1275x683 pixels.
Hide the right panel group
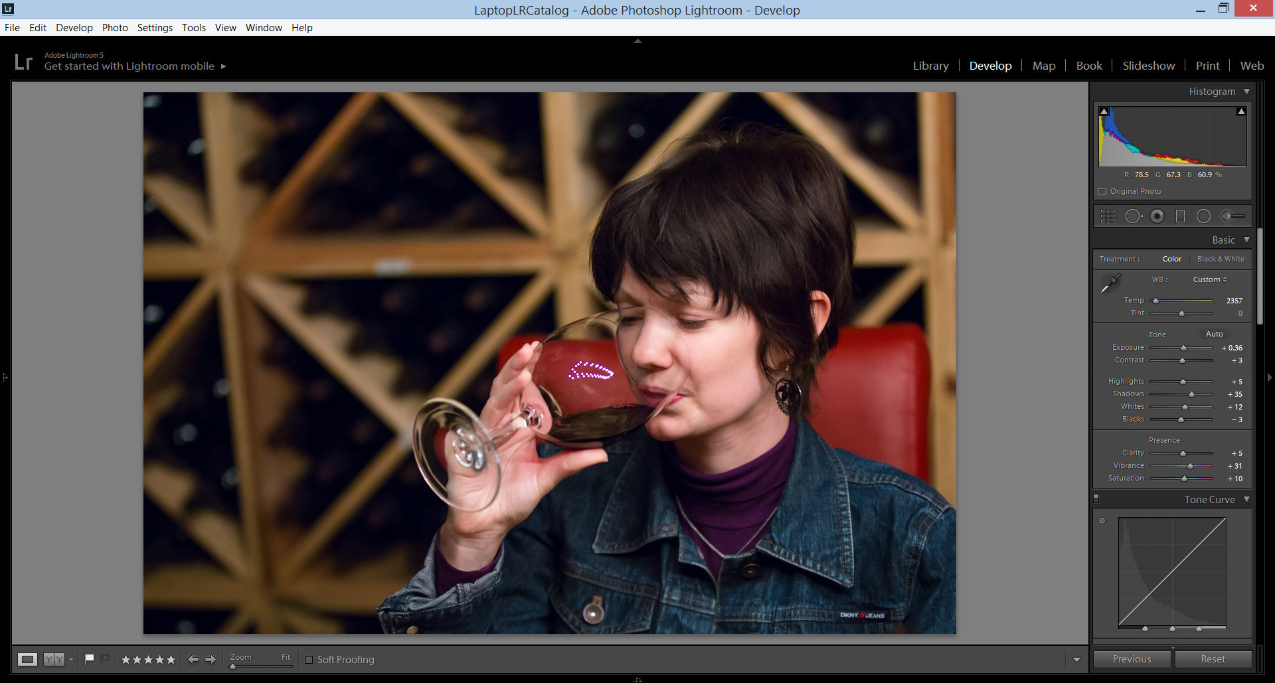(1270, 377)
